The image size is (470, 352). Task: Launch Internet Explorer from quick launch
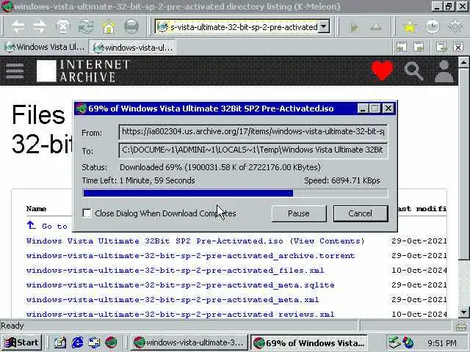pos(77,342)
